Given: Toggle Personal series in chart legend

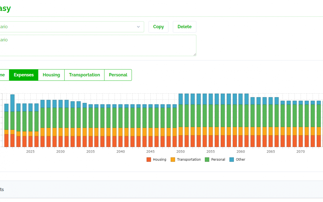Looking at the screenshot, I should [x=215, y=160].
